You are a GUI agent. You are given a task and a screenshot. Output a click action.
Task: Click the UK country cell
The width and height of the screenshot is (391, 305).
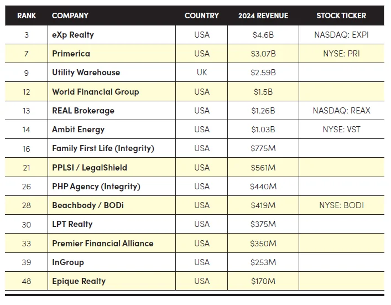[202, 73]
